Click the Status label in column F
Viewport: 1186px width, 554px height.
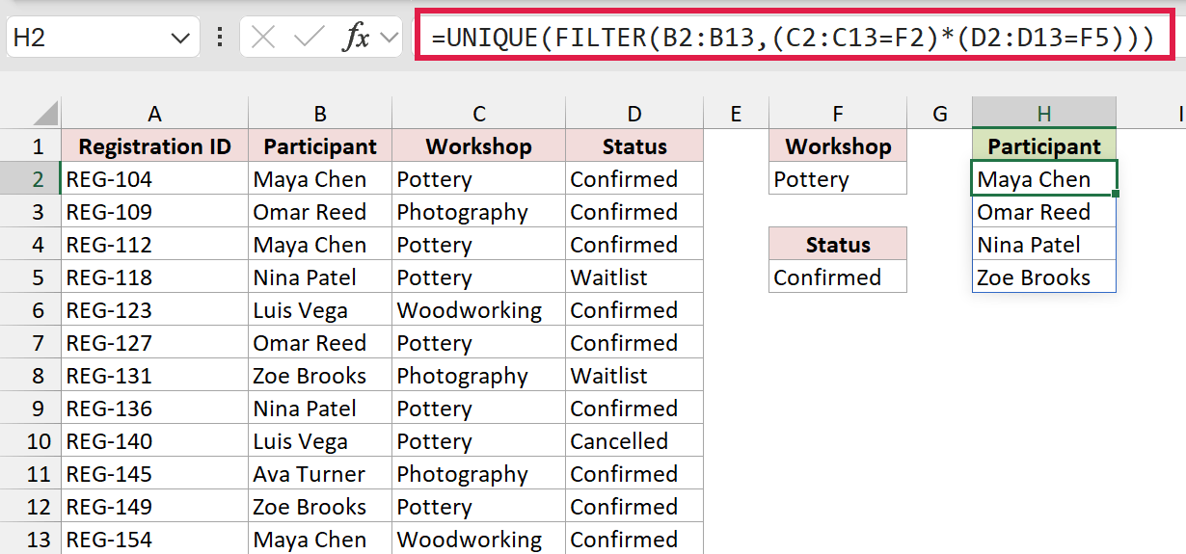(838, 245)
